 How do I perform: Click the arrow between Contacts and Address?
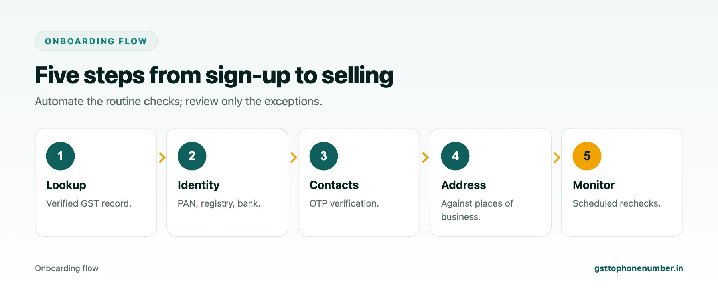[425, 157]
